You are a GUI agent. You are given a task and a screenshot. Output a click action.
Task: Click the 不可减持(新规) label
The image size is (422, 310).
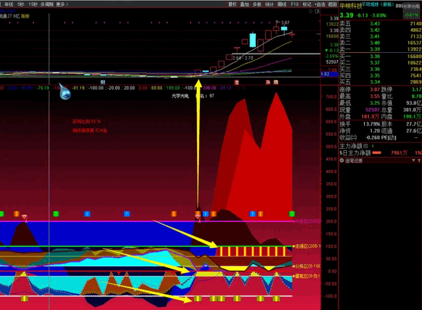378,4
